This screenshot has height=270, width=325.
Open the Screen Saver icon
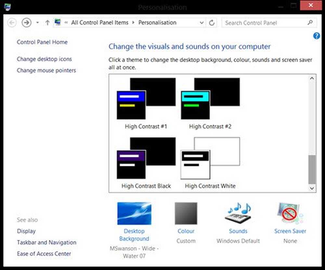point(290,214)
